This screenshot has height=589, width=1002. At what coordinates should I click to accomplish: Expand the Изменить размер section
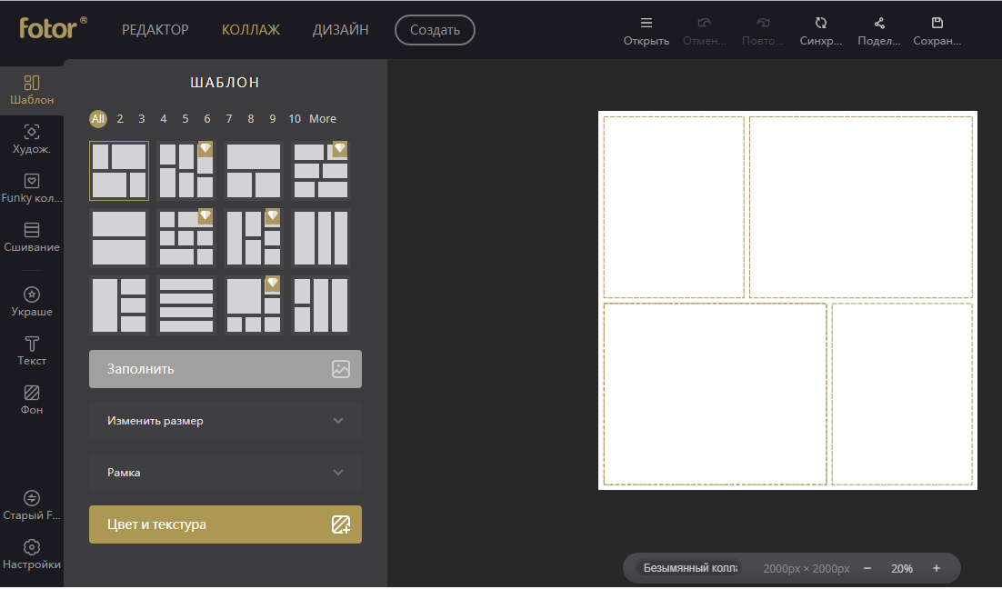[x=225, y=420]
